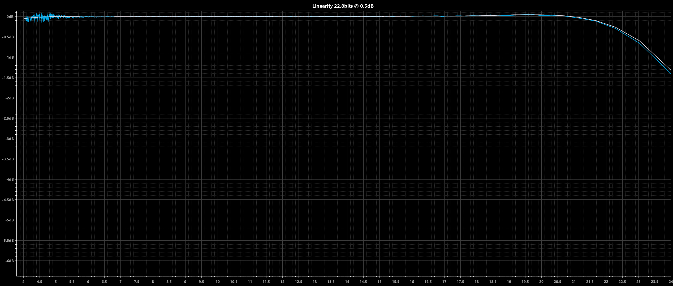Click the "11.5" x-axis tick label
Viewport: 673px width, 286px height.
266,282
